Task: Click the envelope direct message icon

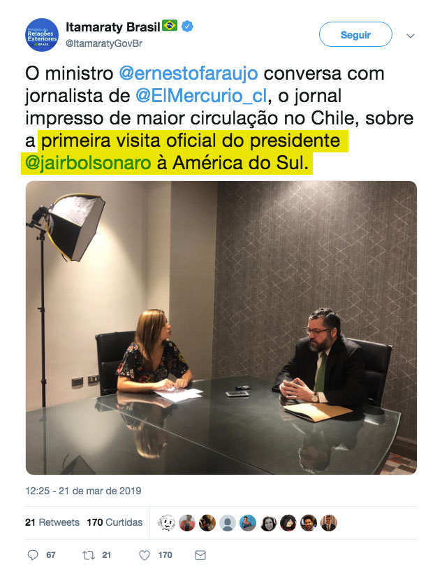Action: 200,555
